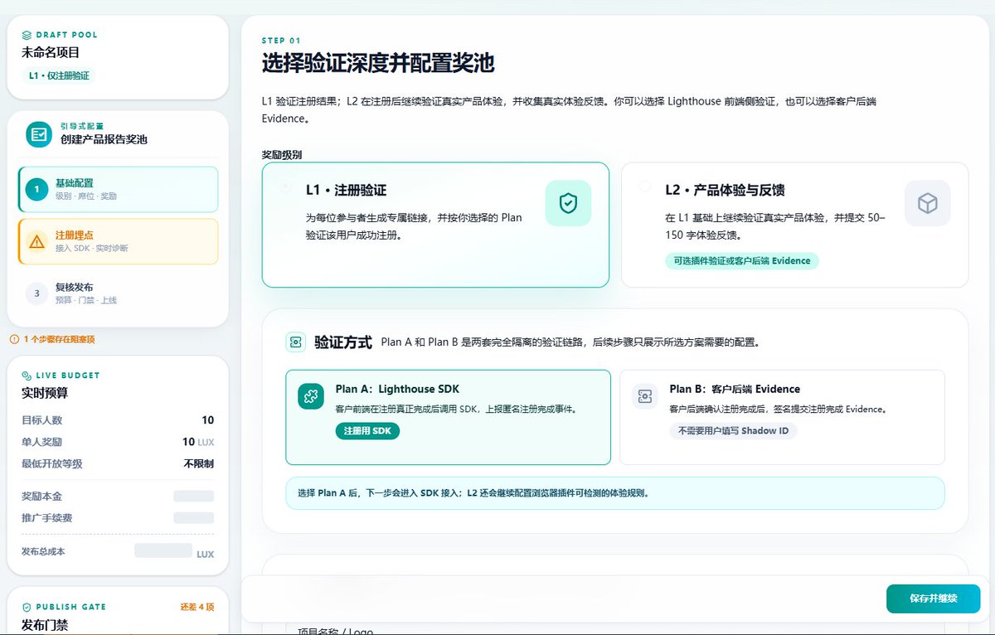Click the 验证方式 section scan icon
Image resolution: width=995 pixels, height=635 pixels.
coord(296,342)
